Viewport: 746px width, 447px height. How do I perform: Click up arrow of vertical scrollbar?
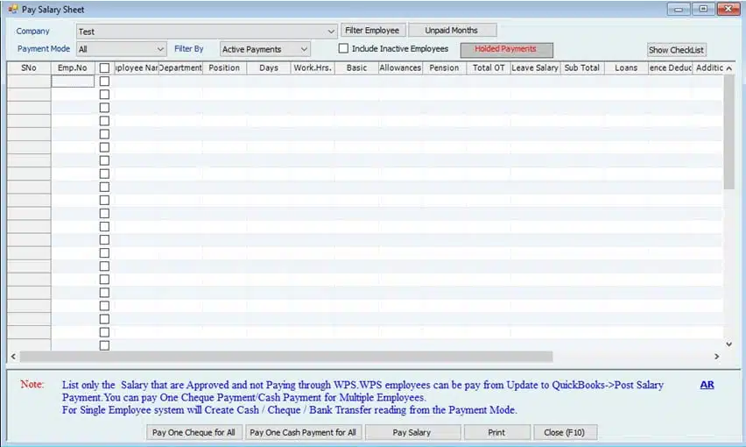tap(728, 67)
